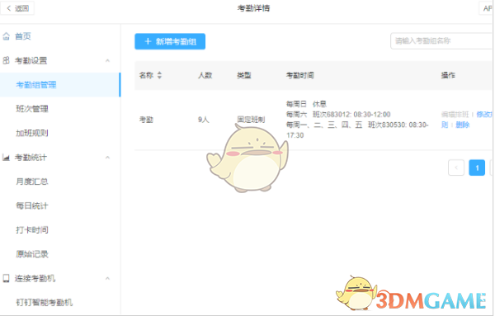Go to the previous page arrow
The image size is (495, 316).
456,167
